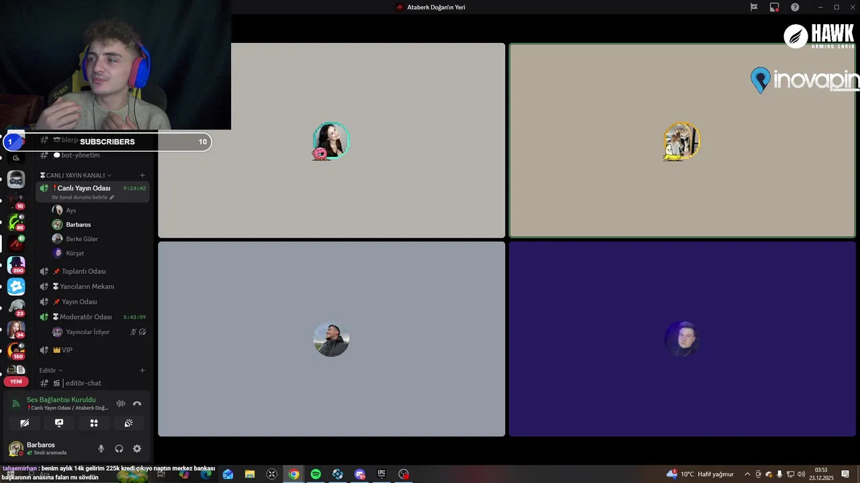Open Outlook mail from taskbar
Screen dimensions: 860x483
(228, 474)
